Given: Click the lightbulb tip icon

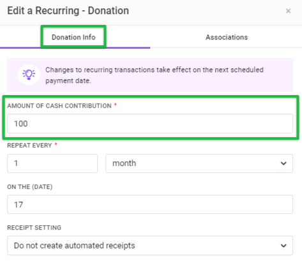Looking at the screenshot, I should (x=29, y=75).
